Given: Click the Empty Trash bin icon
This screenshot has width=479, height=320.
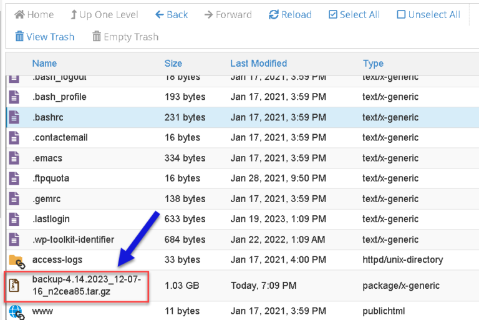Looking at the screenshot, I should [97, 36].
